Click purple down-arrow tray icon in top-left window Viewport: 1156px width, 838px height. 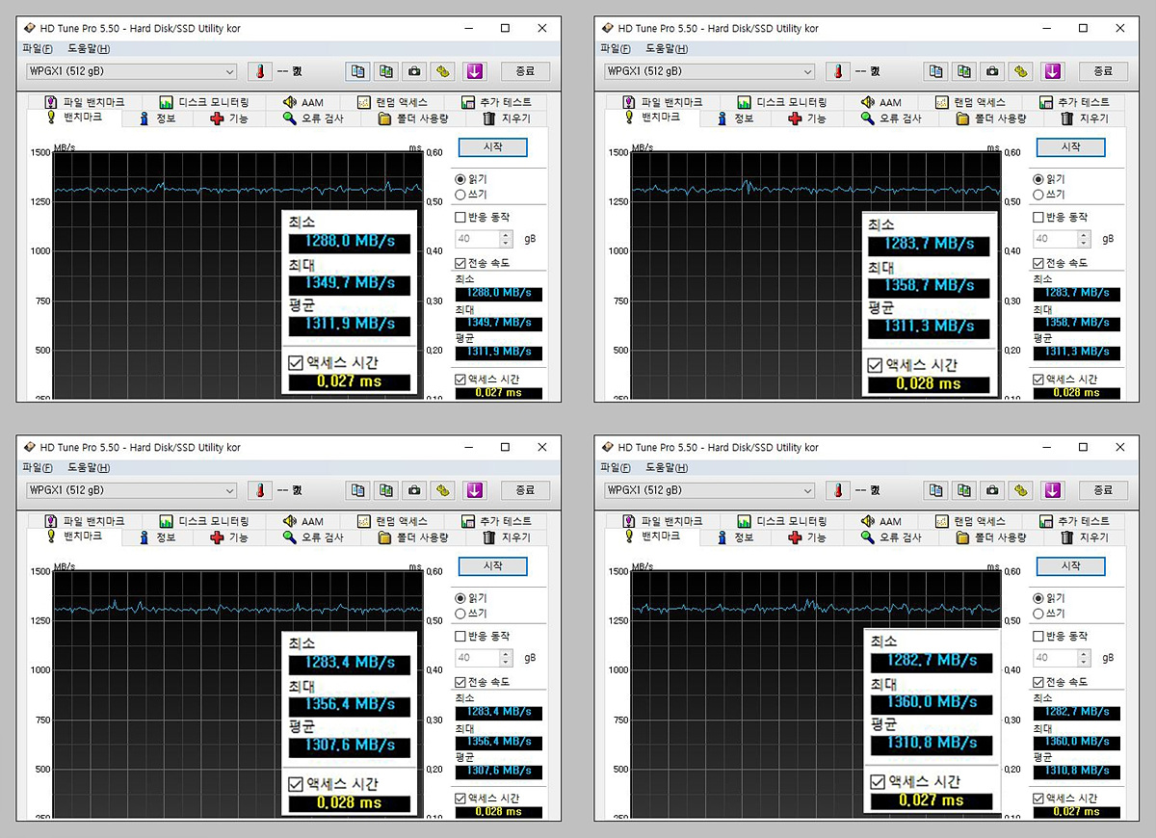pyautogui.click(x=473, y=71)
